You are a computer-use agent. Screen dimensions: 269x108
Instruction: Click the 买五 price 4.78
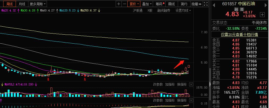[x=236, y=77]
